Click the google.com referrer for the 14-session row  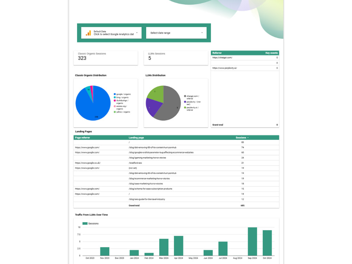pos(87,194)
